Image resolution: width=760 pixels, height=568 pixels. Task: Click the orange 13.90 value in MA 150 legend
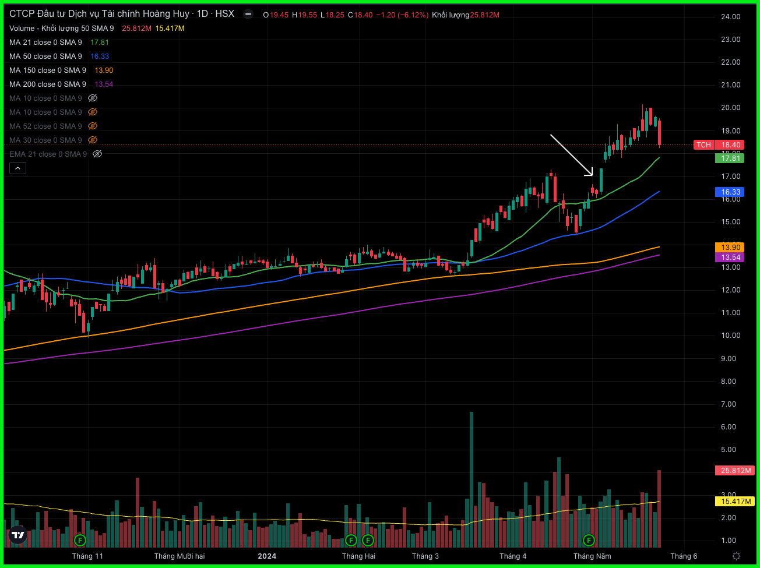(x=104, y=70)
